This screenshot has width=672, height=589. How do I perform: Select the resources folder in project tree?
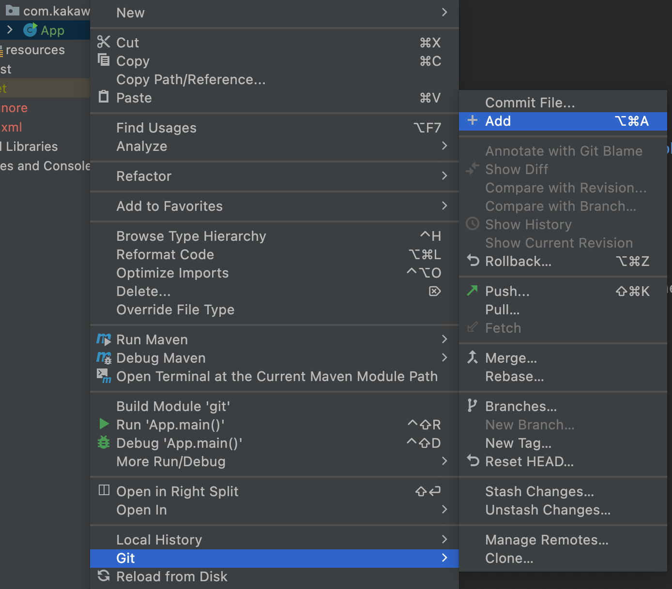[35, 50]
